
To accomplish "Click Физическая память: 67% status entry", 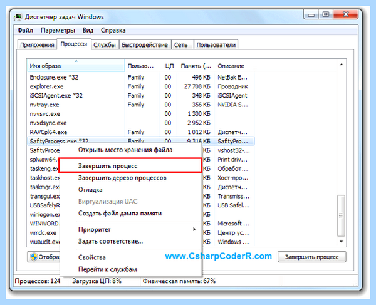I will pyautogui.click(x=179, y=281).
